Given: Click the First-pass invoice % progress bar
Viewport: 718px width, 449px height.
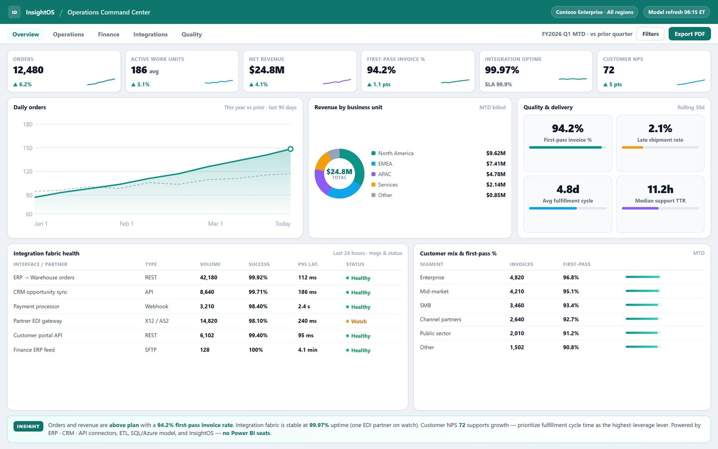Looking at the screenshot, I should pyautogui.click(x=568, y=148).
